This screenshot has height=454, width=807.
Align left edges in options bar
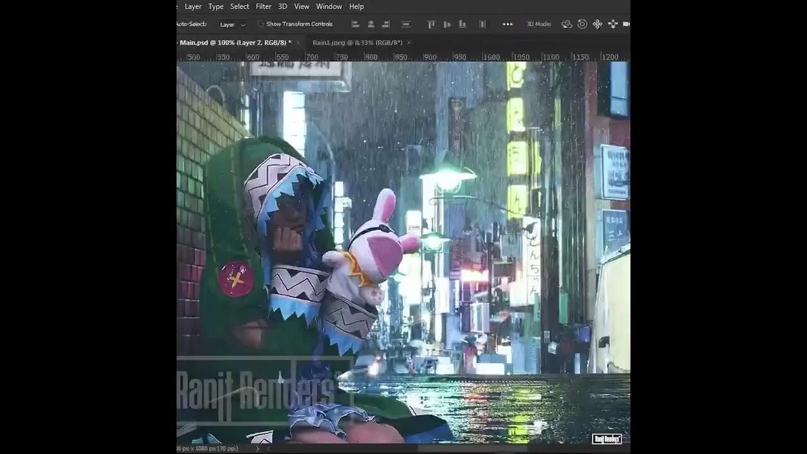click(356, 24)
